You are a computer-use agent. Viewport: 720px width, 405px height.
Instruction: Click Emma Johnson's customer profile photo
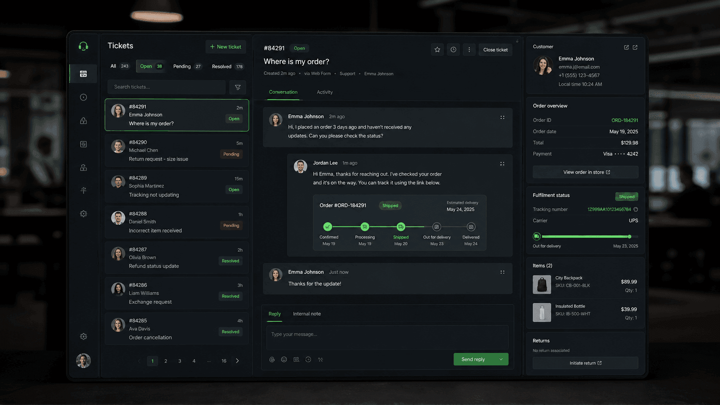click(x=543, y=66)
